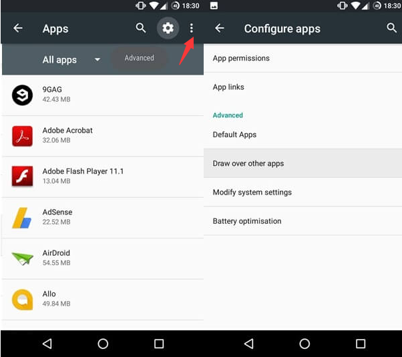Tap the Android Back button on right phone

(x=249, y=344)
